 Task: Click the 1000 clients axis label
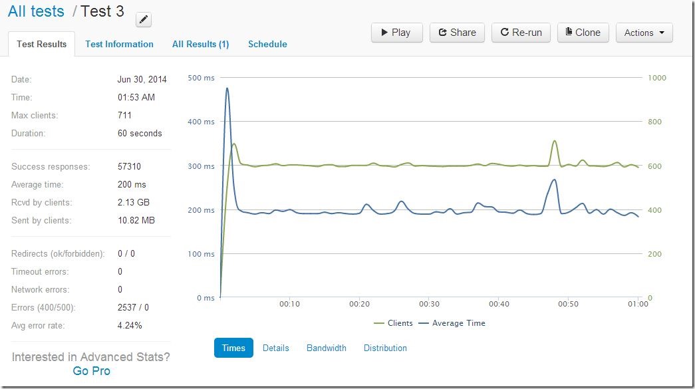point(657,78)
